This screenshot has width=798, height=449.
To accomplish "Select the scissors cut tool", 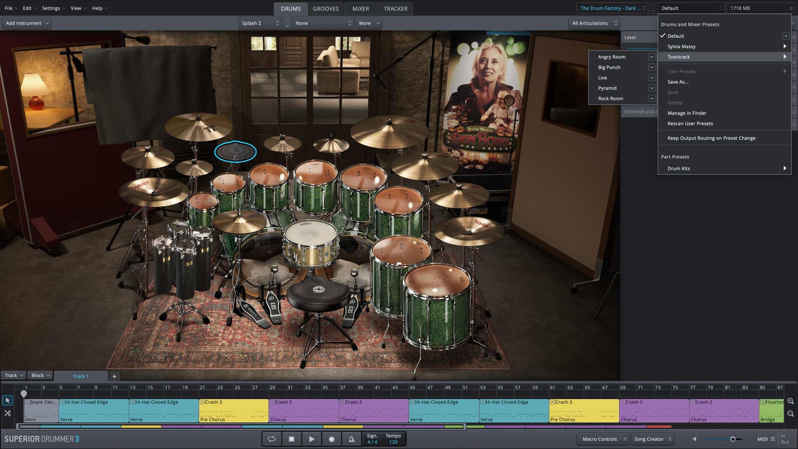I will pos(7,413).
